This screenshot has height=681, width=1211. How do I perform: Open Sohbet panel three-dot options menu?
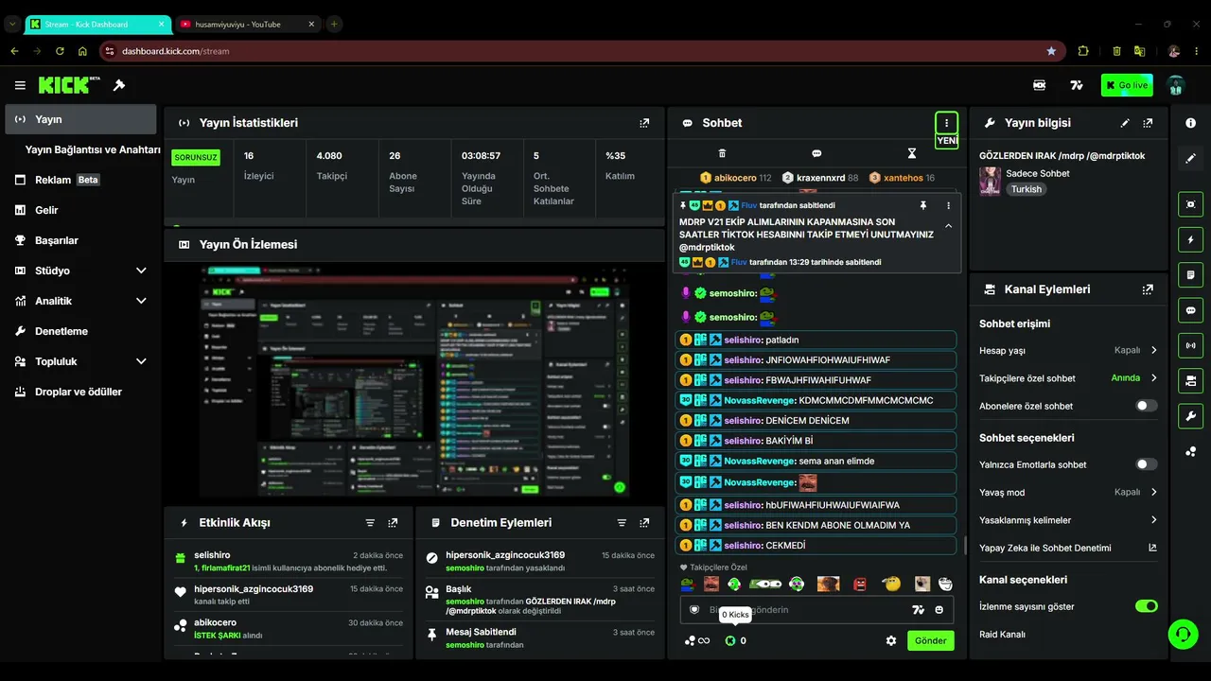pyautogui.click(x=946, y=123)
